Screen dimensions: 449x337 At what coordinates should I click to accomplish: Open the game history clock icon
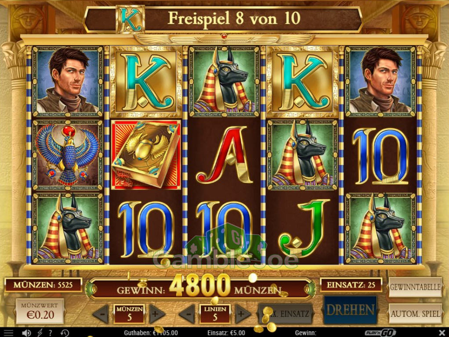[x=65, y=333]
